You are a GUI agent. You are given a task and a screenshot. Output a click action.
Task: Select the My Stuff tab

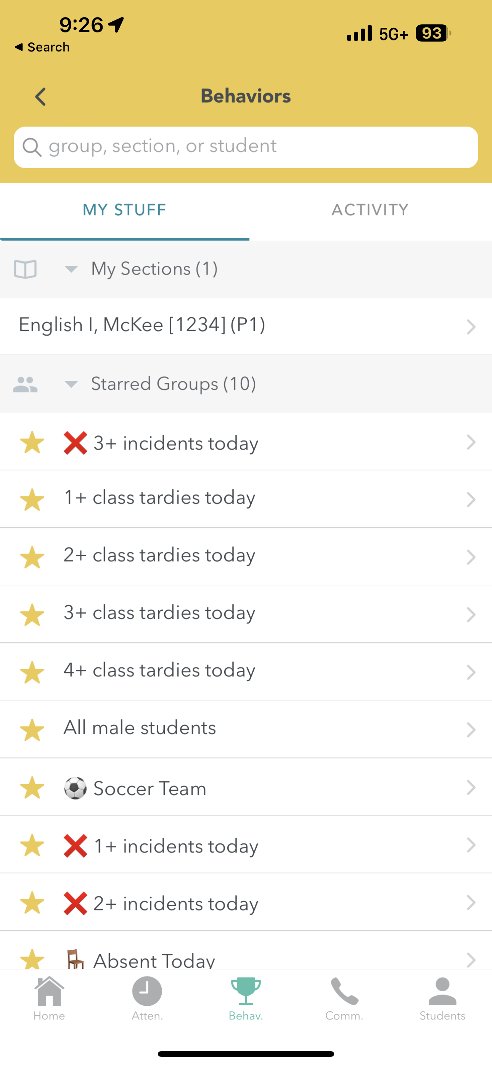click(x=124, y=210)
